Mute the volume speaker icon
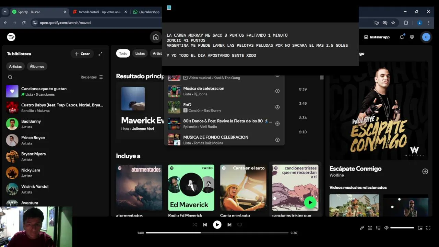This screenshot has height=247, width=439. [387, 228]
